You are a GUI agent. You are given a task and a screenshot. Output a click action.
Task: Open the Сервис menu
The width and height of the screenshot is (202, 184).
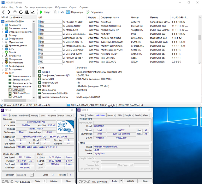click(x=73, y=7)
